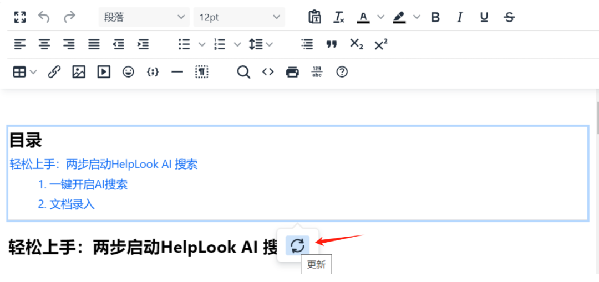Insert a code sample block
The height and width of the screenshot is (282, 599).
tap(153, 71)
